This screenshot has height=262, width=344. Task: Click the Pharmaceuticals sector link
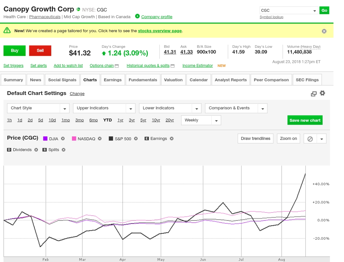(x=45, y=17)
